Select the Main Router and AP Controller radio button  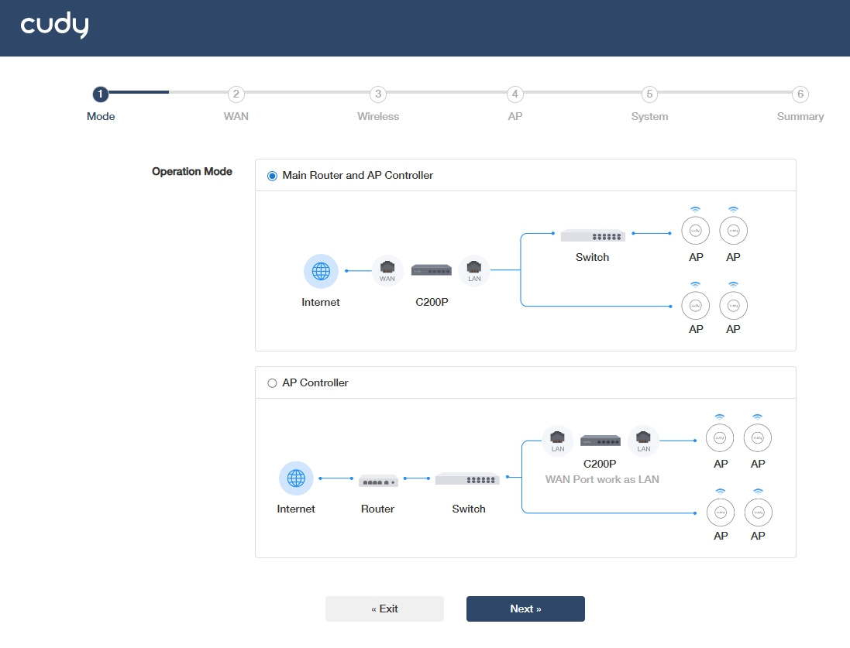click(272, 176)
